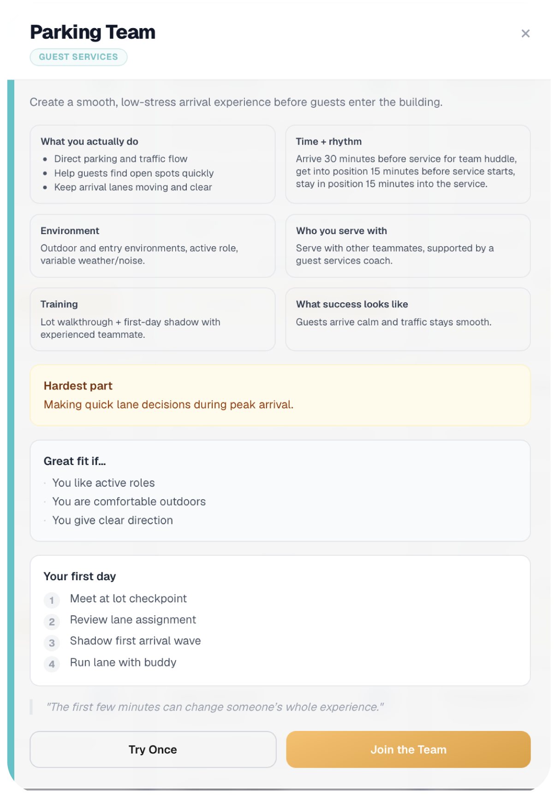Click the Guest Services tag badge

pos(78,57)
